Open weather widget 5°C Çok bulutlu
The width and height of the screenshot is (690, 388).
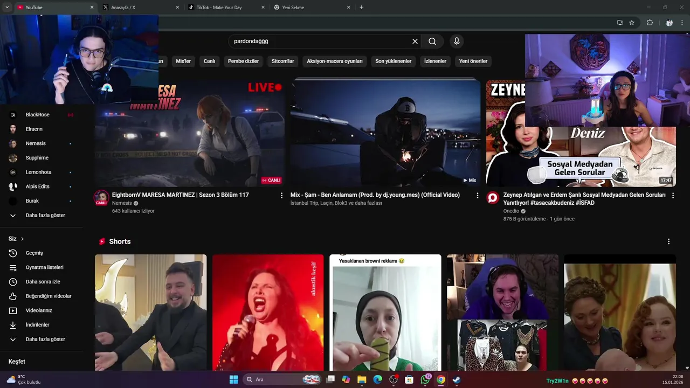point(24,379)
